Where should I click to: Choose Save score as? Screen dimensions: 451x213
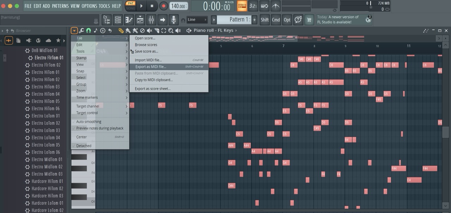(169, 51)
